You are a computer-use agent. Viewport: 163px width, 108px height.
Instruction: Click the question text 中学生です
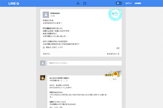48,20
